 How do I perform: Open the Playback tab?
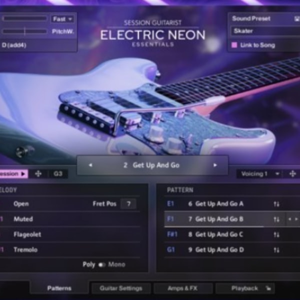[x=245, y=288]
